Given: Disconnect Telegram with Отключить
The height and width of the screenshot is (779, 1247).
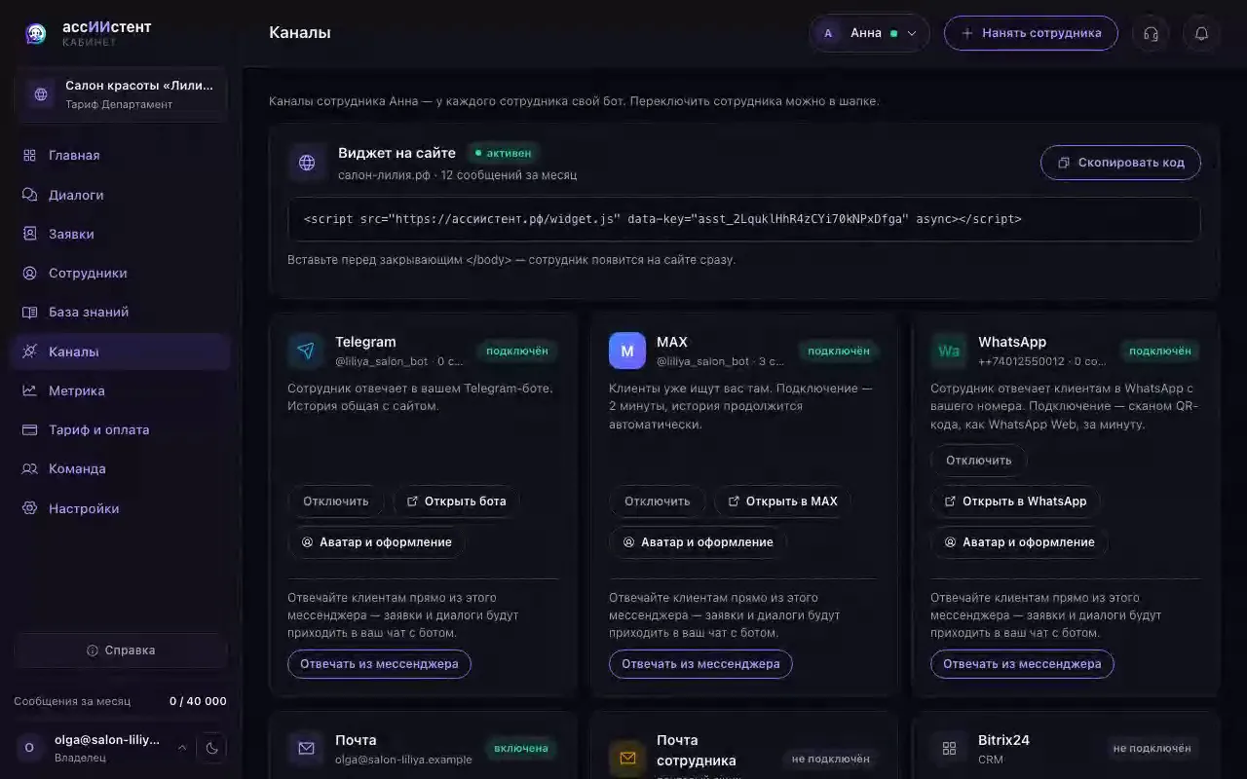Looking at the screenshot, I should 335,501.
